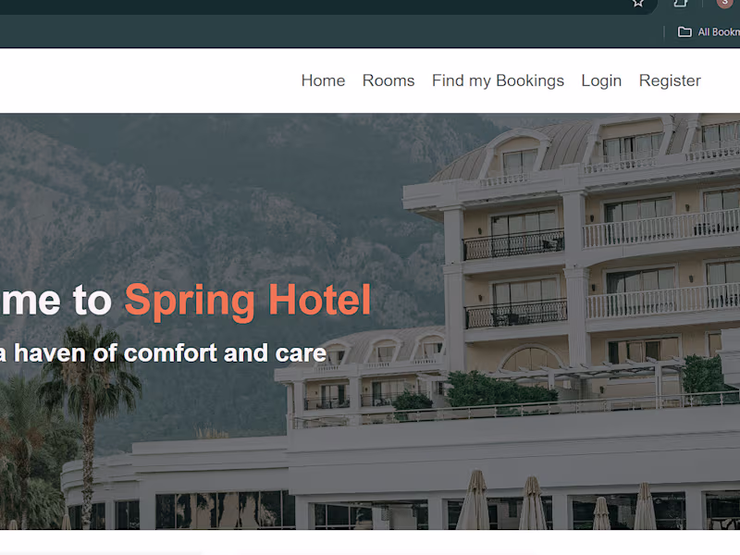
Task: Go to the Home page link
Action: pos(323,80)
